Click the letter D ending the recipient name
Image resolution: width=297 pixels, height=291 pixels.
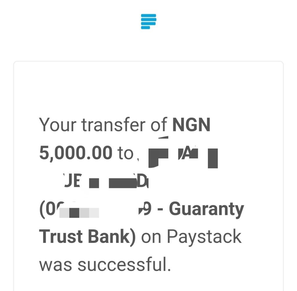point(142,181)
